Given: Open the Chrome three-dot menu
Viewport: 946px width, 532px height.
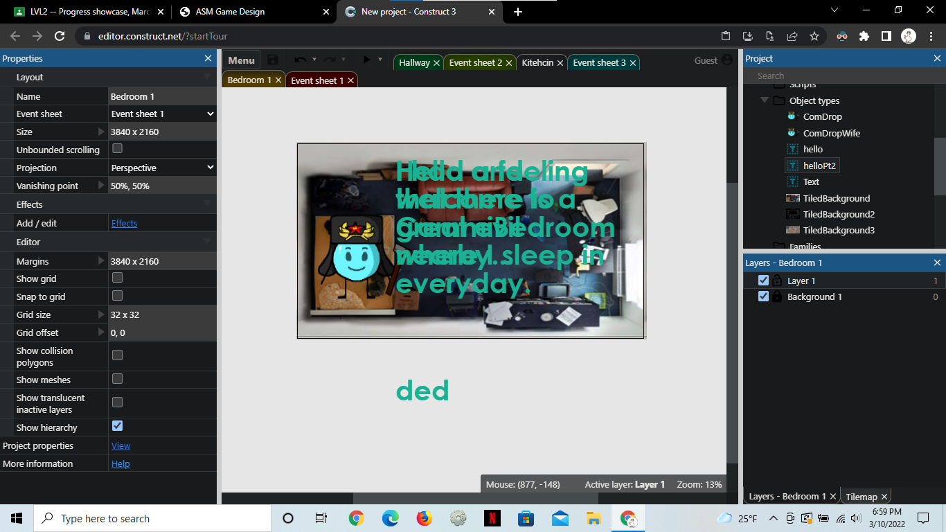Looking at the screenshot, I should (931, 36).
